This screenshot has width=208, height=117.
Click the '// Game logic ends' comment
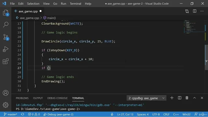pos(58,77)
